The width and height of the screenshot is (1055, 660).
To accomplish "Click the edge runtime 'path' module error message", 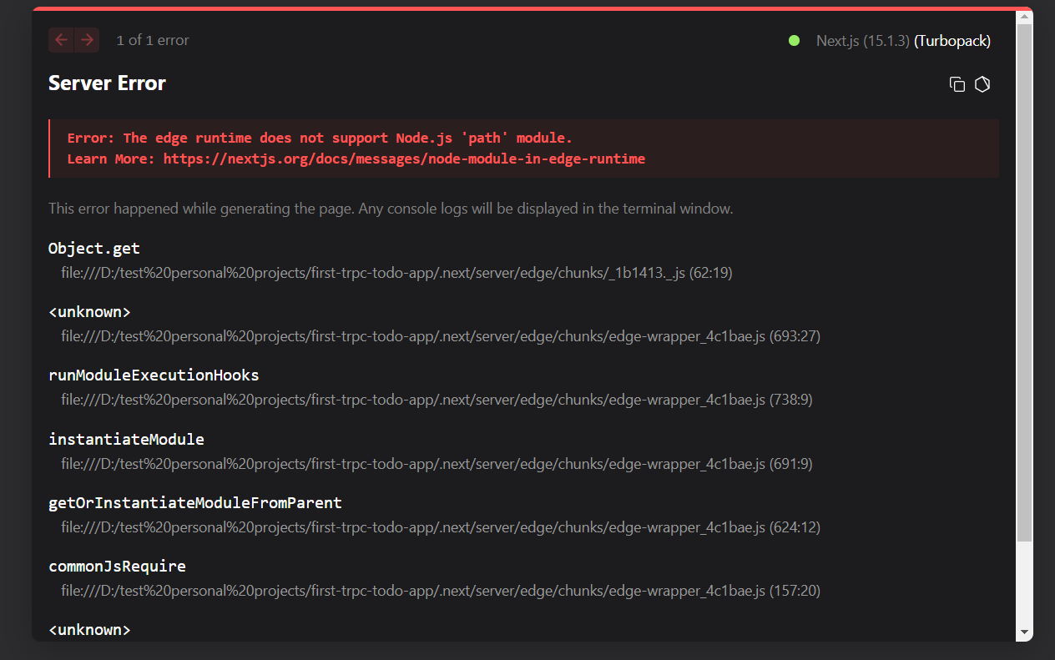I will [x=320, y=139].
